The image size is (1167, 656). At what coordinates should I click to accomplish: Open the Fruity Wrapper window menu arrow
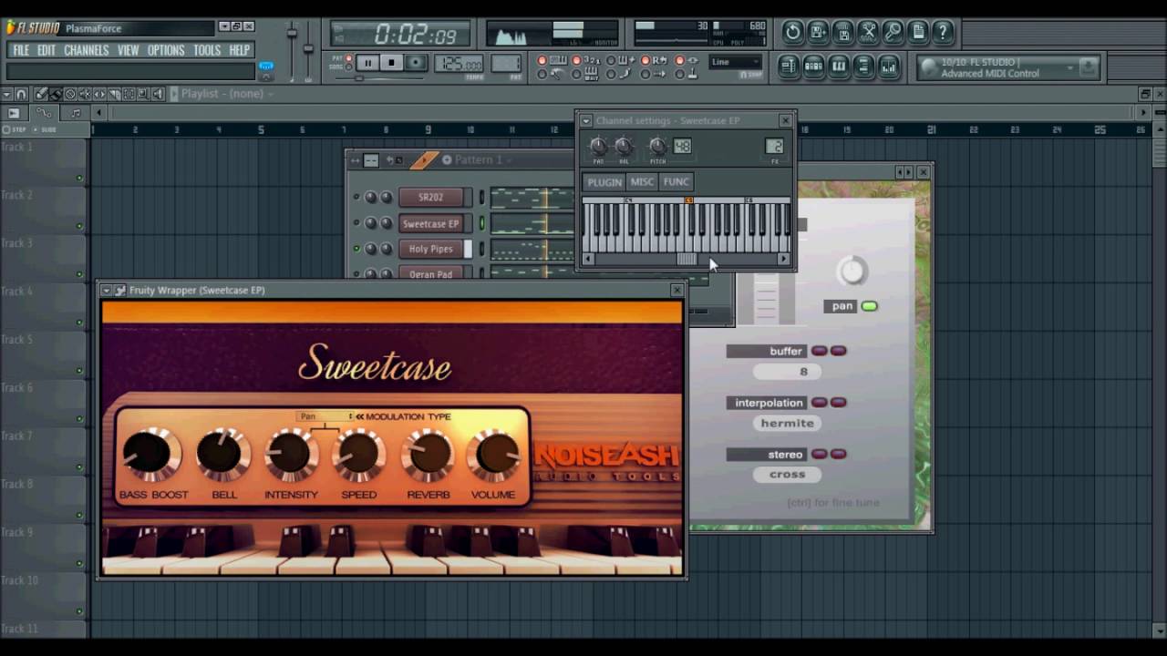point(106,290)
